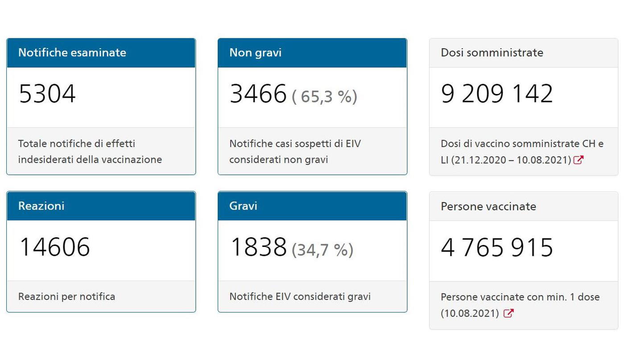Select the 5304 notifications total number
Screen dimensions: 628x353
[x=47, y=94]
